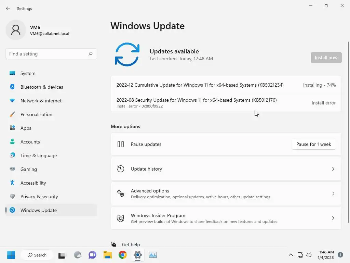
Task: Go to Personalization section
Action: [51, 114]
